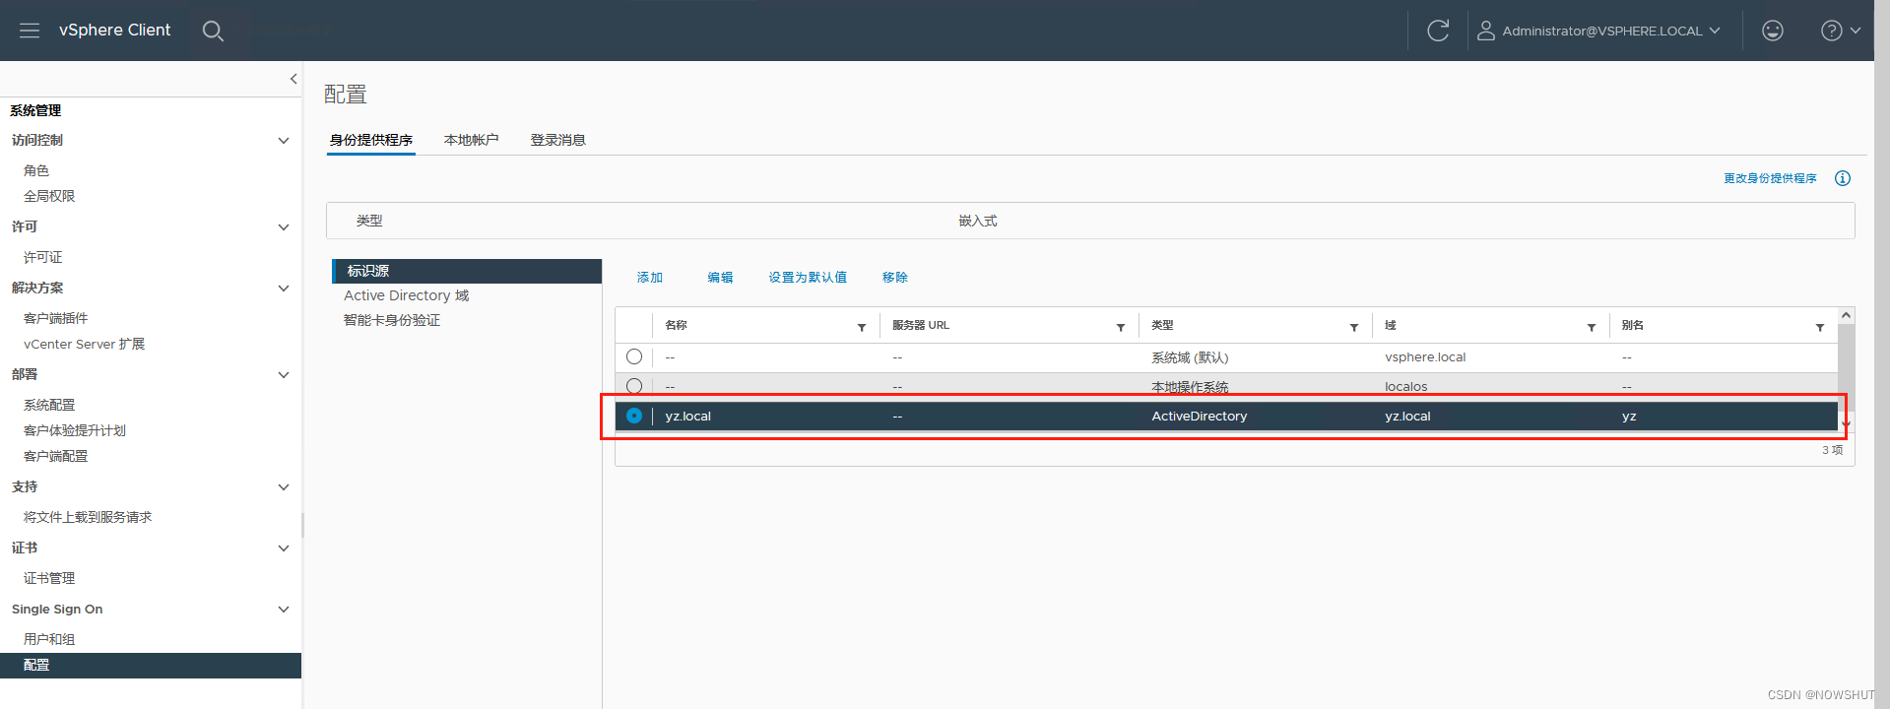
Task: Open 客户端插件 in the navigation
Action: tap(56, 318)
